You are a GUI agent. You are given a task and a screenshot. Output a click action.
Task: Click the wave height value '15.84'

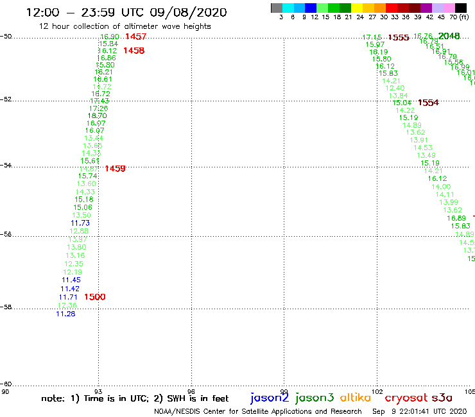tap(108, 44)
